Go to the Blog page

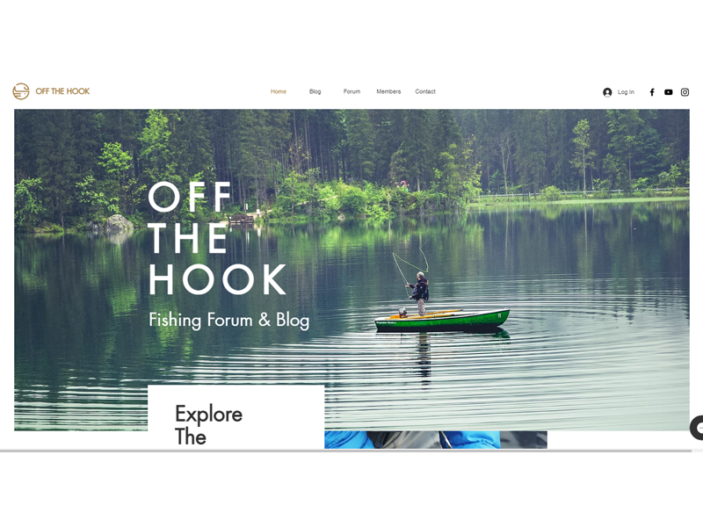315,91
